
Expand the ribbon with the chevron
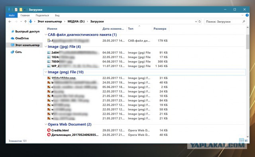[242, 15]
